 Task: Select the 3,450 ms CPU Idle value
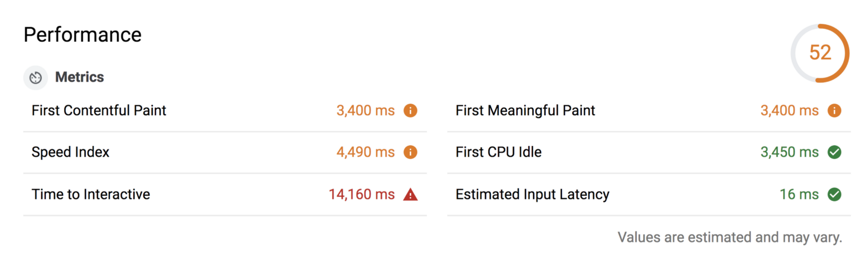coord(789,152)
